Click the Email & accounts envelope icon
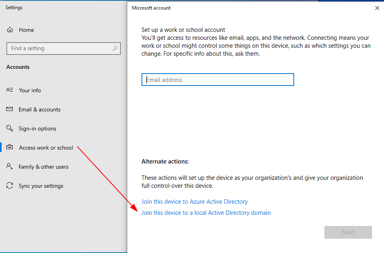 point(10,109)
